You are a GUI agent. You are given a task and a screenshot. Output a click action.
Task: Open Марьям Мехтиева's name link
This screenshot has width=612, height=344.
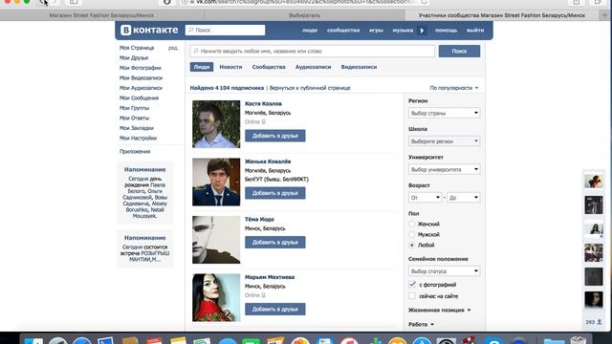[270, 277]
